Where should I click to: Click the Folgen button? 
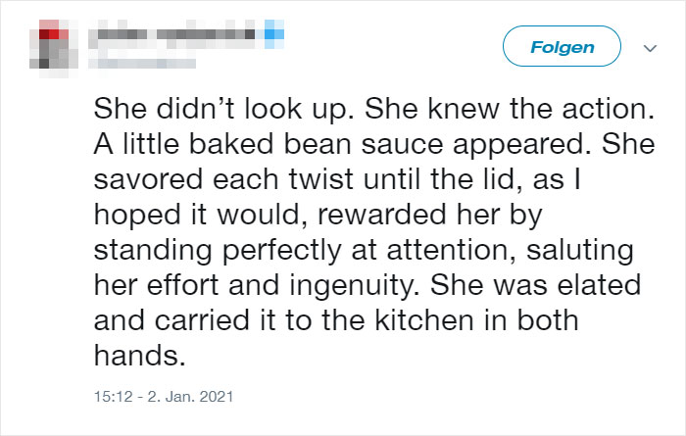[x=562, y=46]
